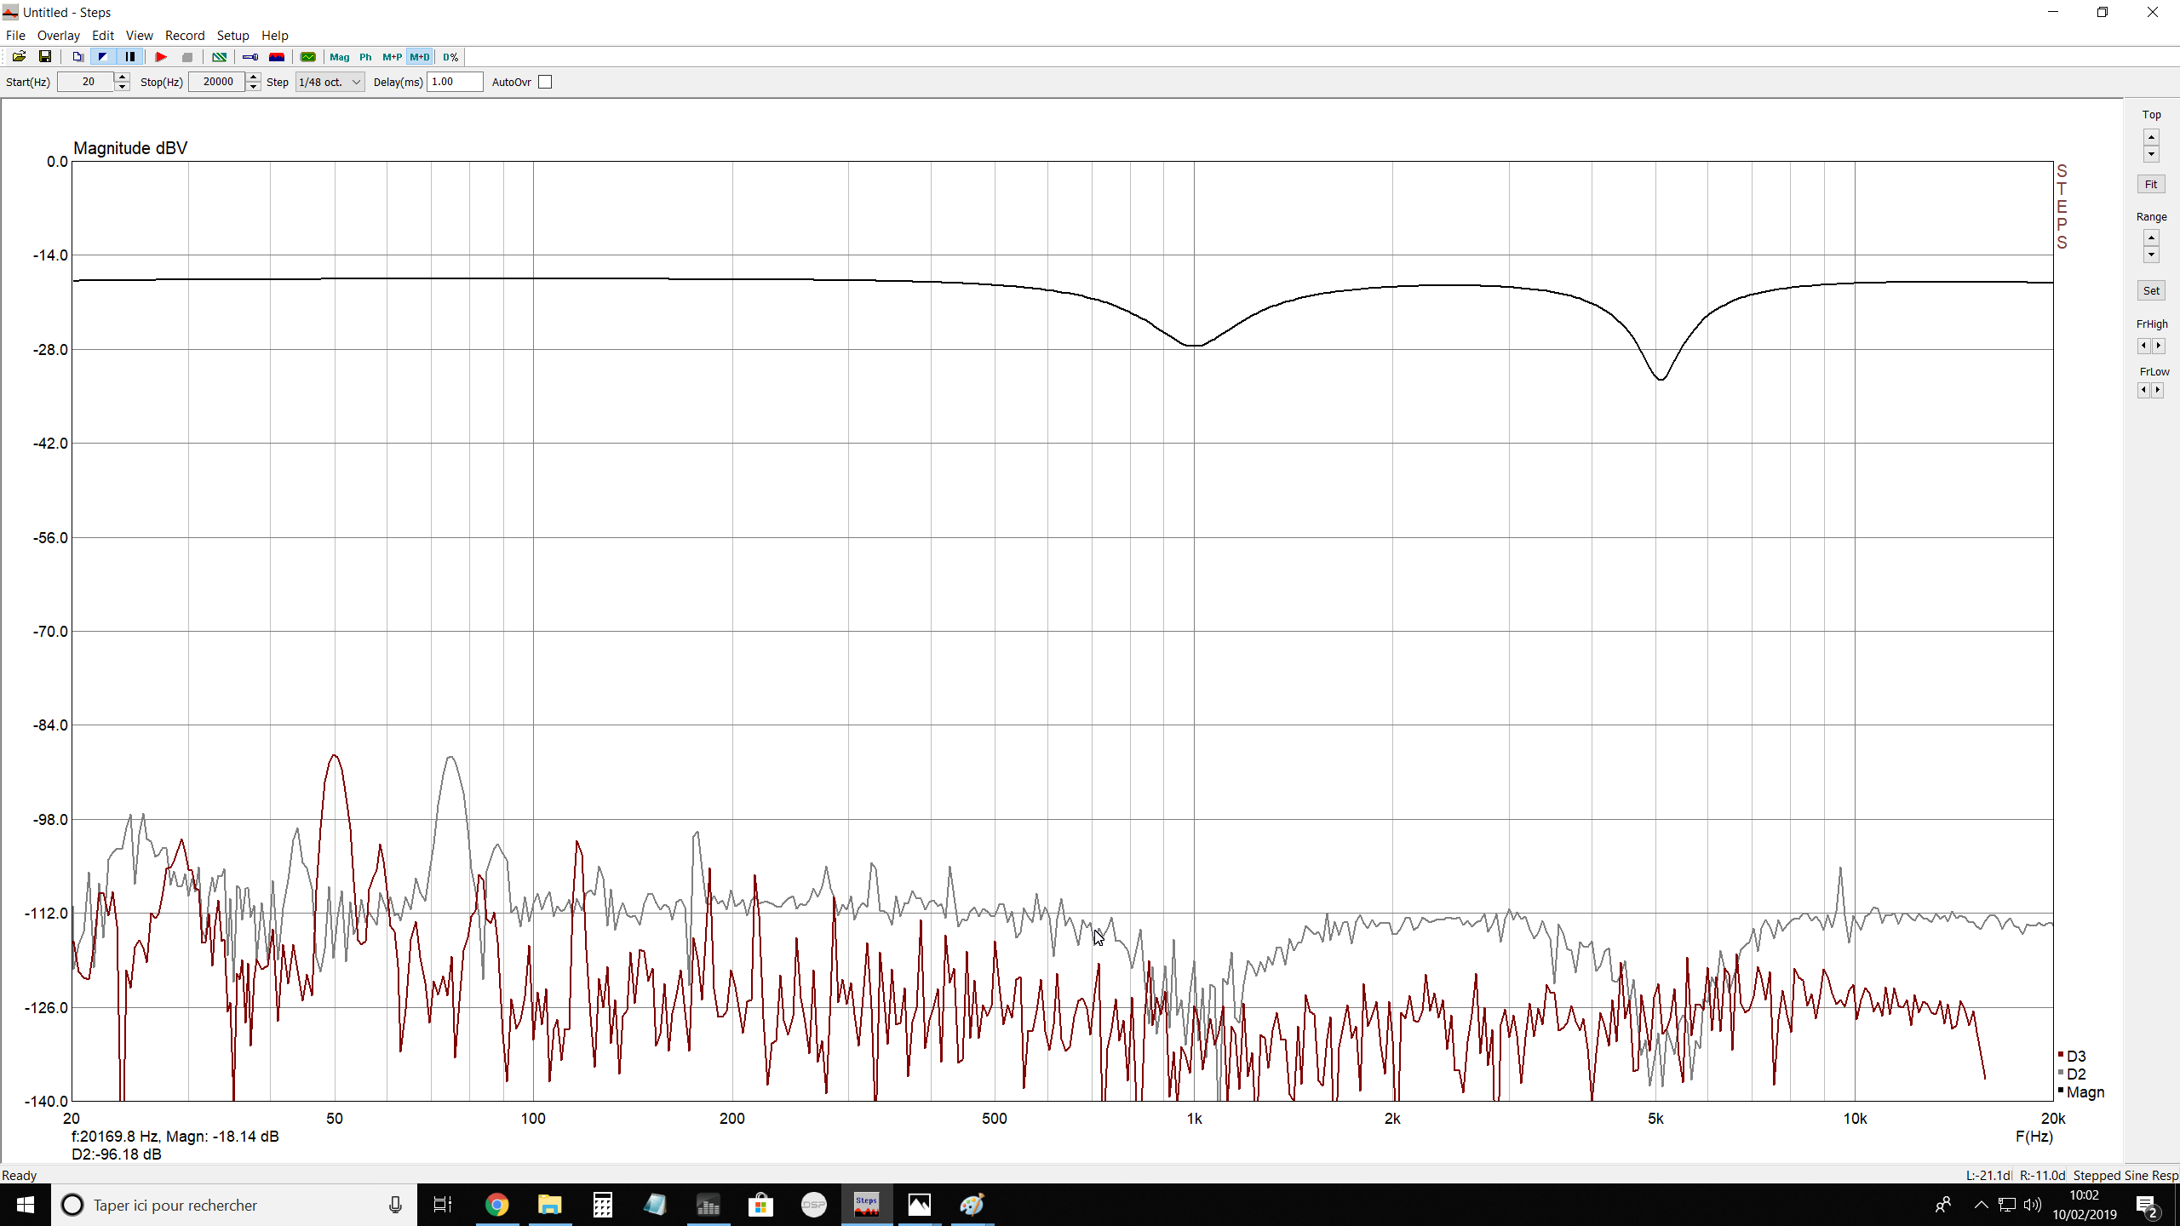Enable the AutoOvr checkbox
Screen dimensions: 2180x1226
546,83
